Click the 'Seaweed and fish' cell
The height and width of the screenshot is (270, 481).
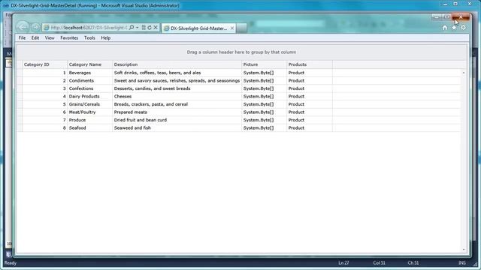click(x=177, y=128)
